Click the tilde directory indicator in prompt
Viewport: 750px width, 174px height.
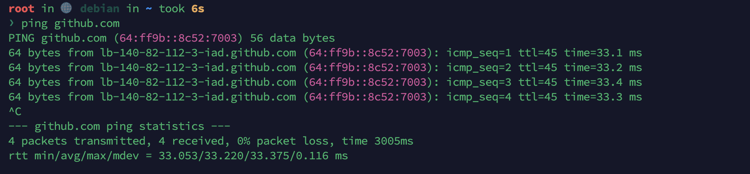[149, 9]
